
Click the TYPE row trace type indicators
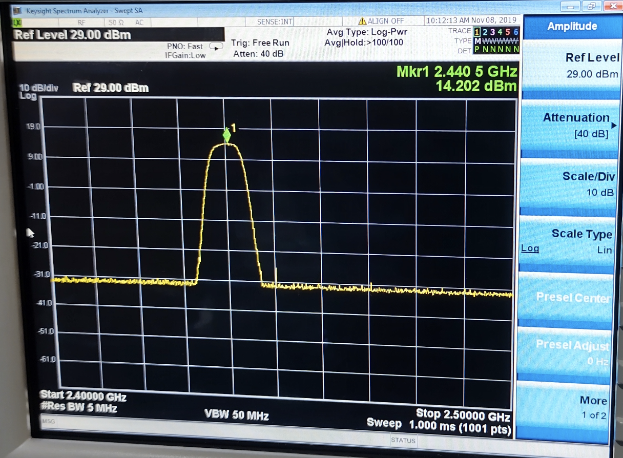click(x=496, y=41)
